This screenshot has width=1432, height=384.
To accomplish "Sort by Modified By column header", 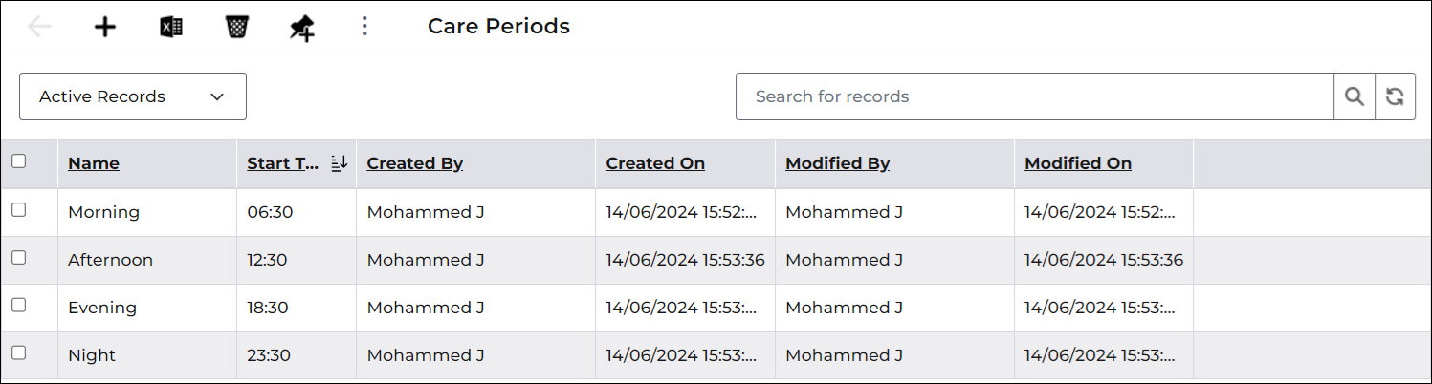I will [838, 163].
